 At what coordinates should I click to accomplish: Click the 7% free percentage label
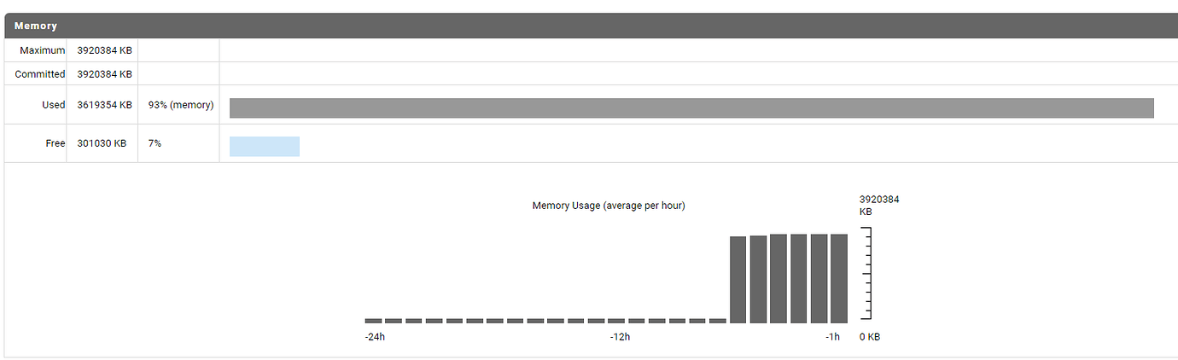point(155,143)
